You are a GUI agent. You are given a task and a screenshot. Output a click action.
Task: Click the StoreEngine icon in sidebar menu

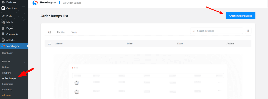(3, 46)
